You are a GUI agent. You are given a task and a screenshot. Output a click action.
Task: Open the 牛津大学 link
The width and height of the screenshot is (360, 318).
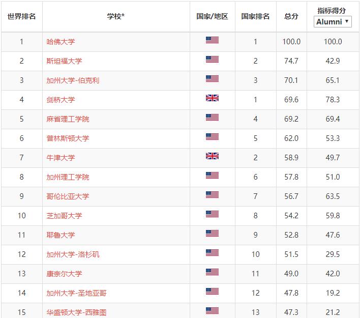click(61, 158)
